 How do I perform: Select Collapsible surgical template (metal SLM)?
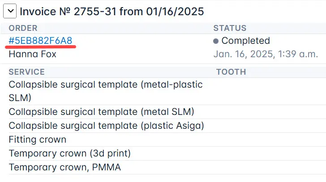(101, 111)
